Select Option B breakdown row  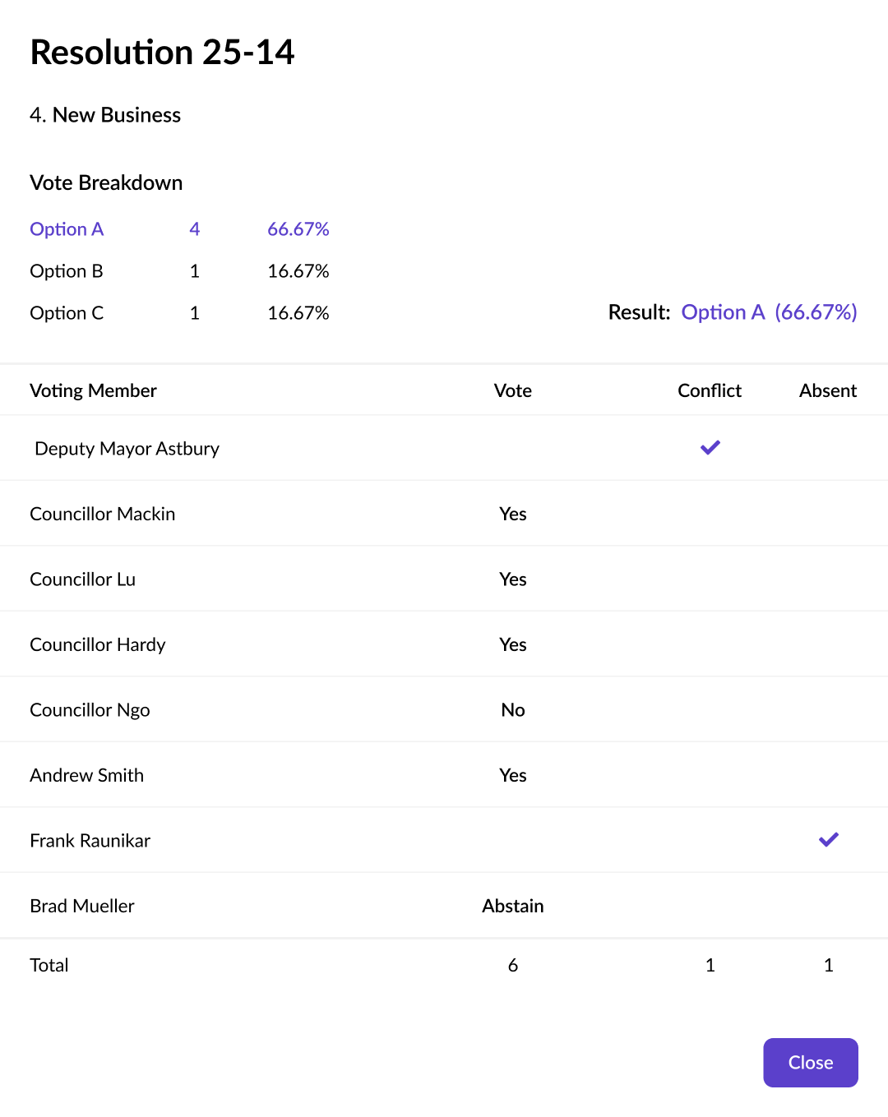179,271
